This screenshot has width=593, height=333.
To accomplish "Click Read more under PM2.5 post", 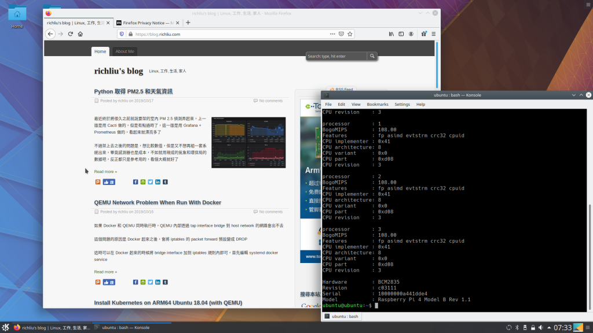I will [105, 171].
